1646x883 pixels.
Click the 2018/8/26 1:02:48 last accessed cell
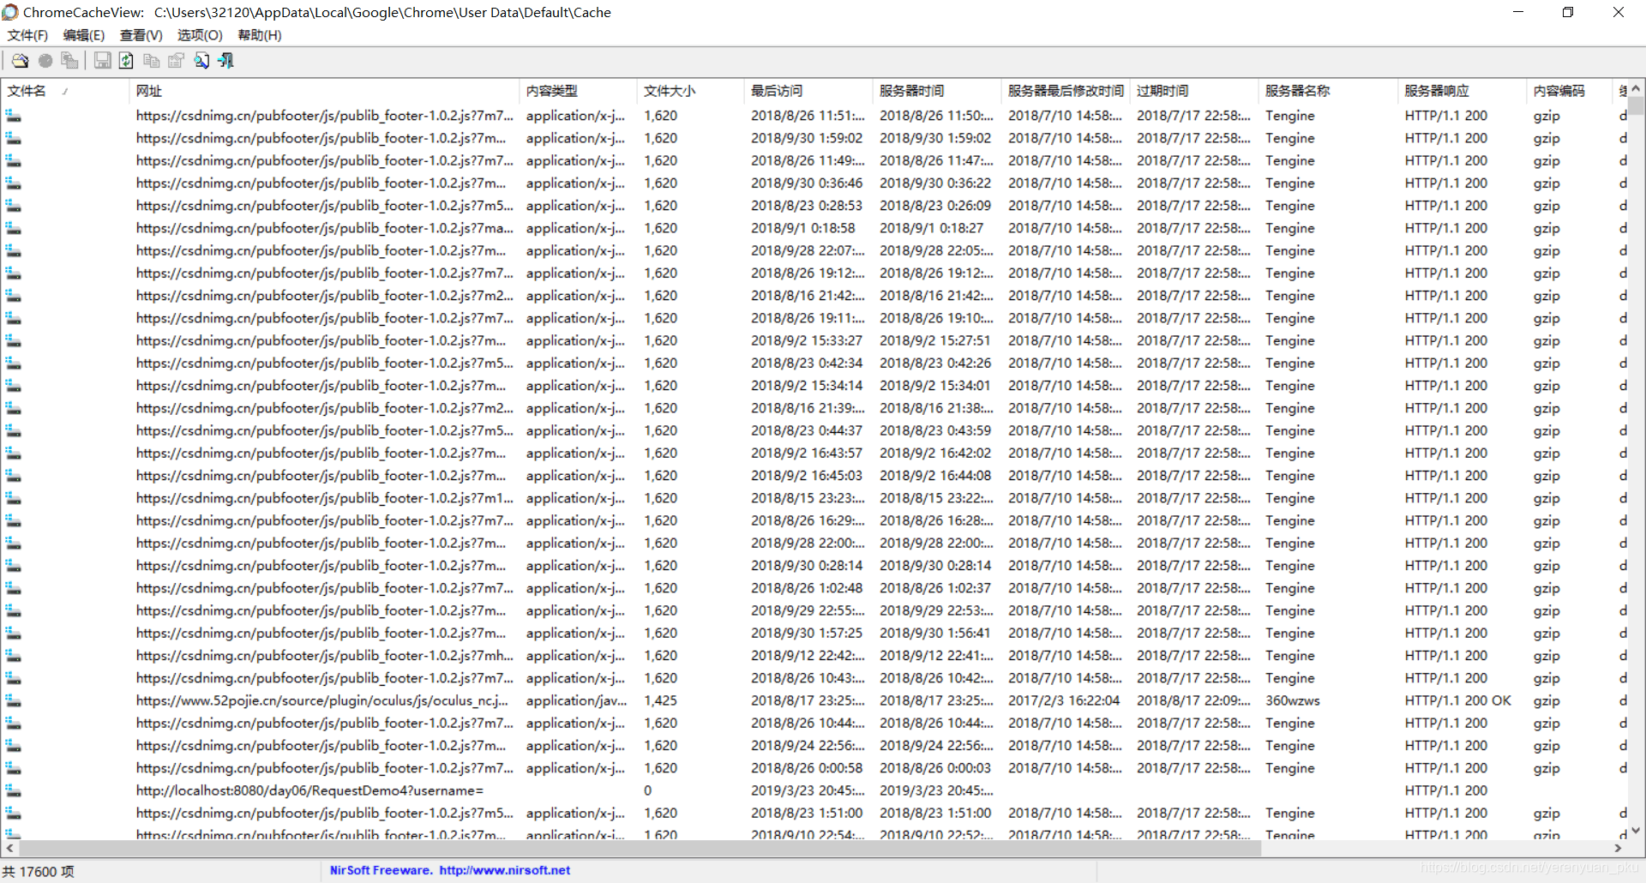807,588
